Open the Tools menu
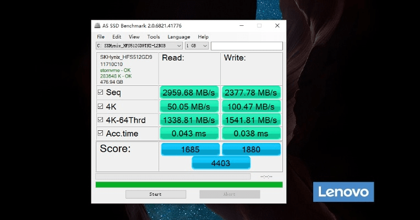Screen dimensions: 420x220 click(x=154, y=37)
